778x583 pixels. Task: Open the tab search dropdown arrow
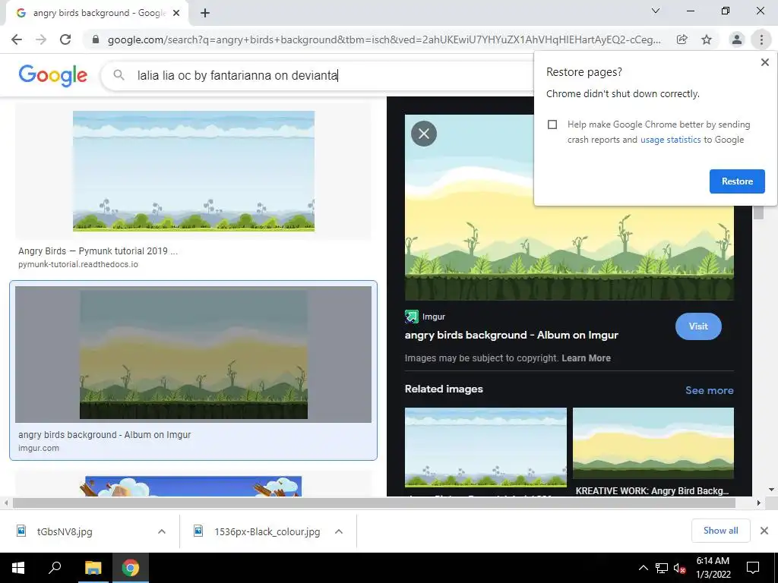656,11
